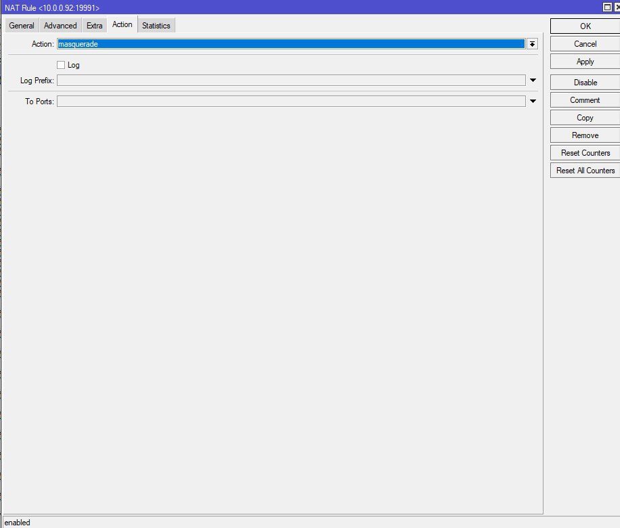Click the Log Prefix input field

(291, 81)
